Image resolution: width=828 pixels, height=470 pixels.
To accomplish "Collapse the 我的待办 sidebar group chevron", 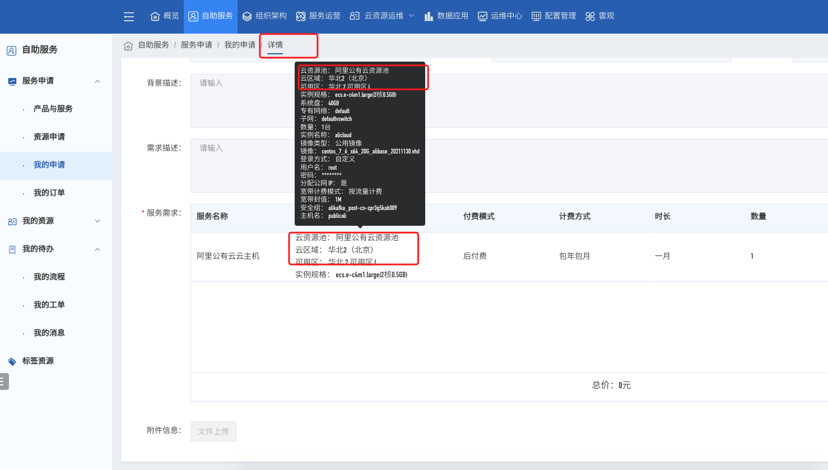I will pos(97,249).
